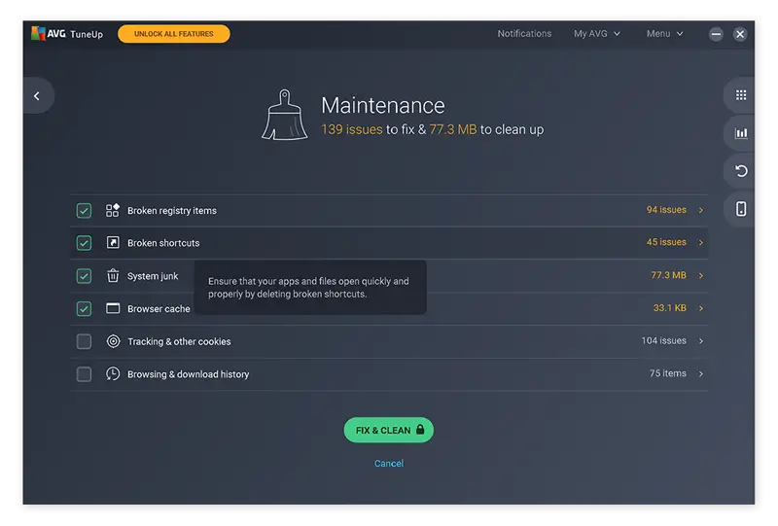Click the Fix & Clean button
Viewport: 778px width, 526px height.
pos(388,430)
